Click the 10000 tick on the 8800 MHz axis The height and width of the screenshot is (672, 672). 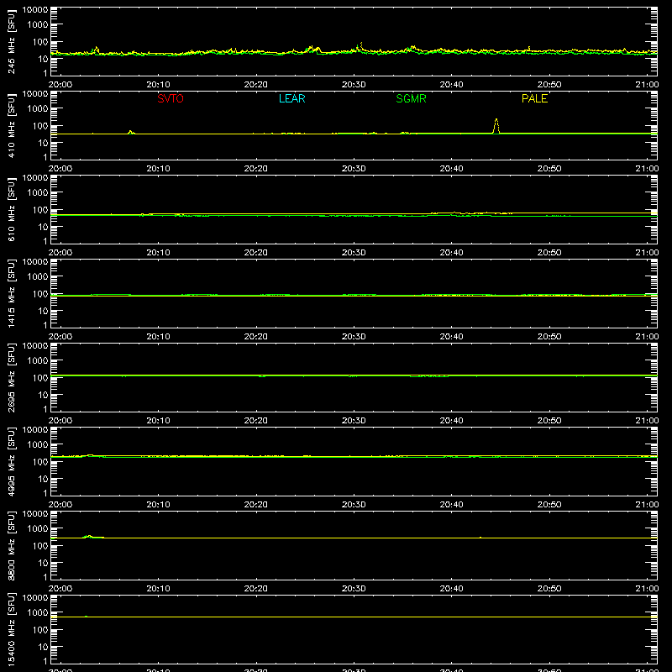(35, 514)
